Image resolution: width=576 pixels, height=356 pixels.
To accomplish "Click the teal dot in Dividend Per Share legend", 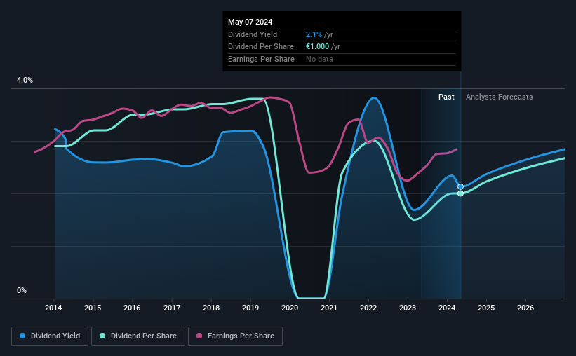I will [x=102, y=336].
